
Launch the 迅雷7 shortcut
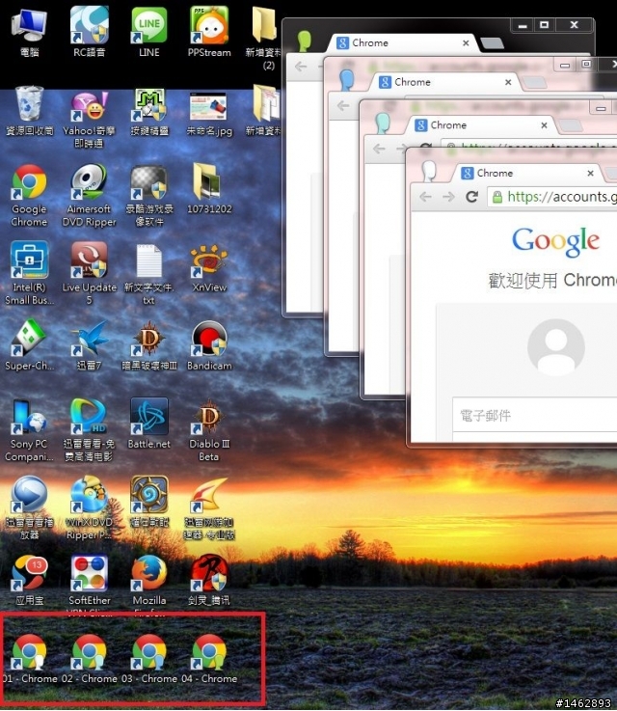pos(89,344)
